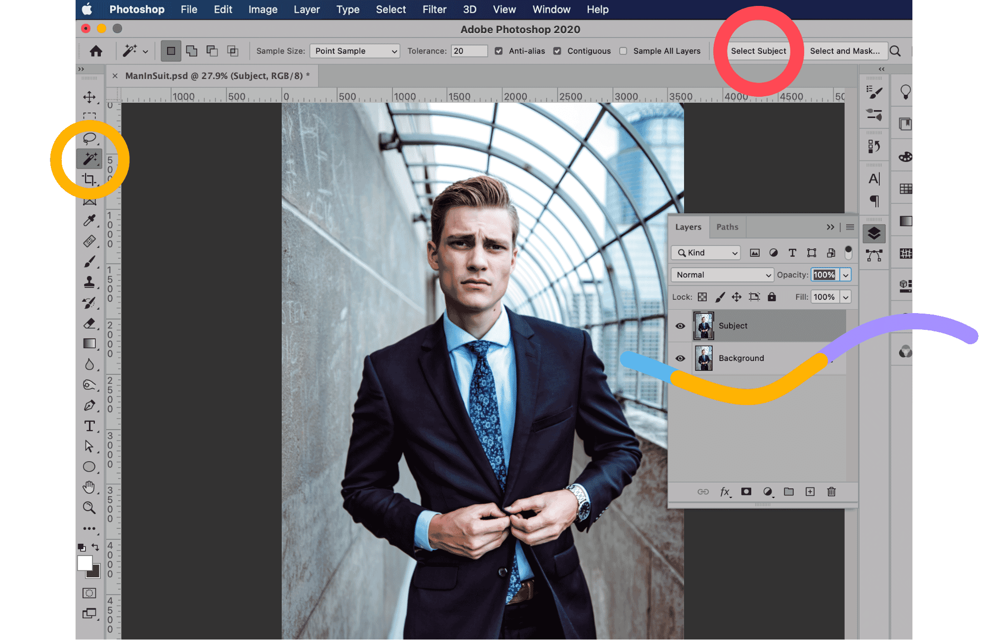
Task: Click the white foreground color swatch
Action: [x=84, y=563]
